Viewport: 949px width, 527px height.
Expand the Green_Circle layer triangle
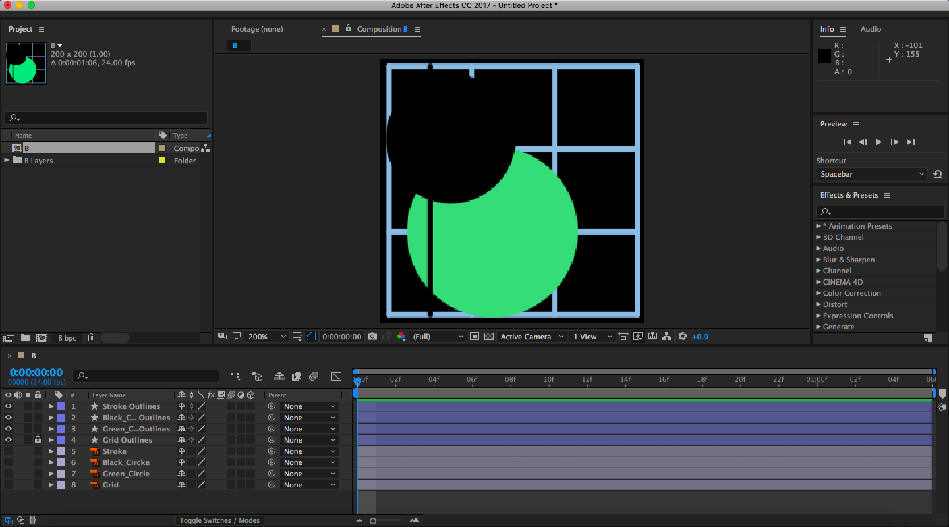(51, 474)
